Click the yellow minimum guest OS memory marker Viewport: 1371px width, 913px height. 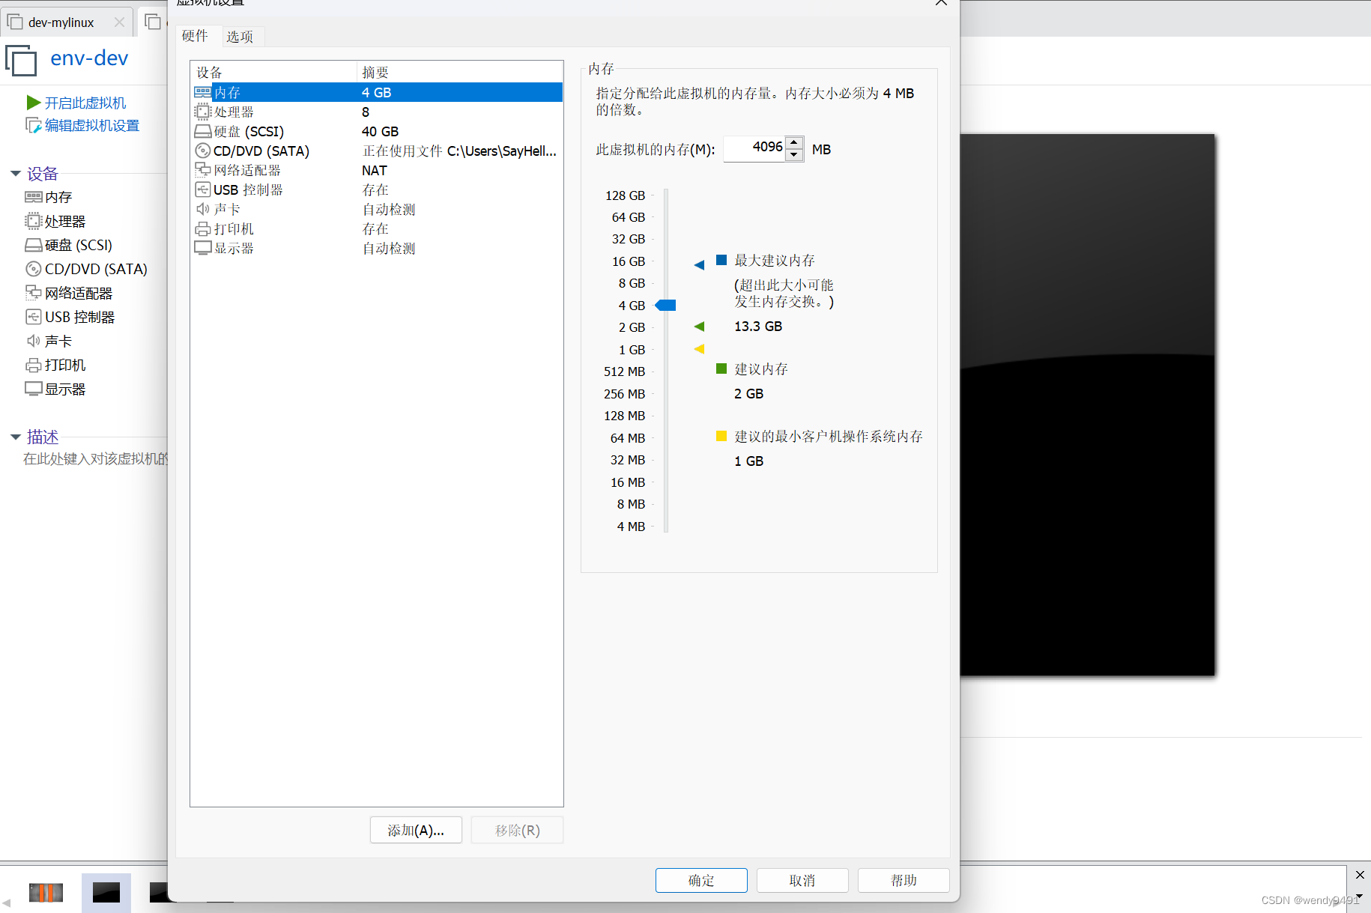(x=699, y=349)
